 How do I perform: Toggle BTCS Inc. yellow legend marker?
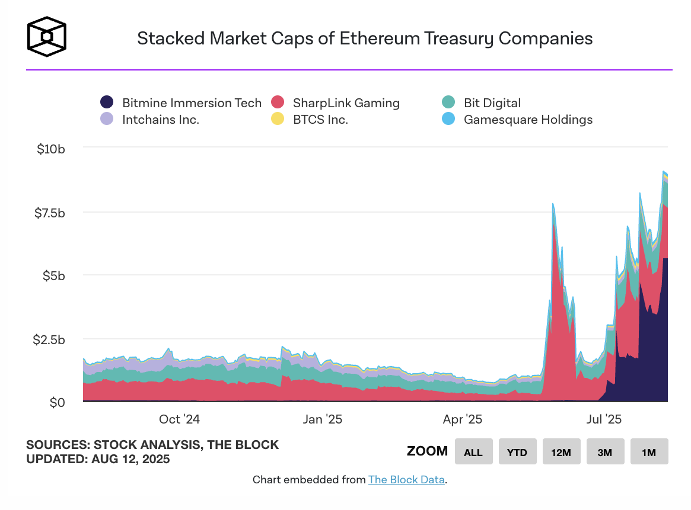click(278, 119)
